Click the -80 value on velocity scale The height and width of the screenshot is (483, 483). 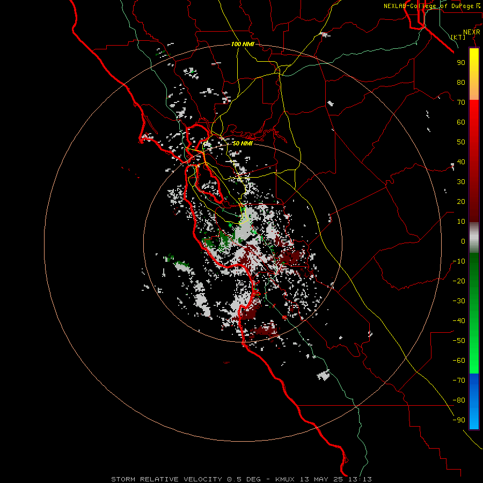[459, 400]
